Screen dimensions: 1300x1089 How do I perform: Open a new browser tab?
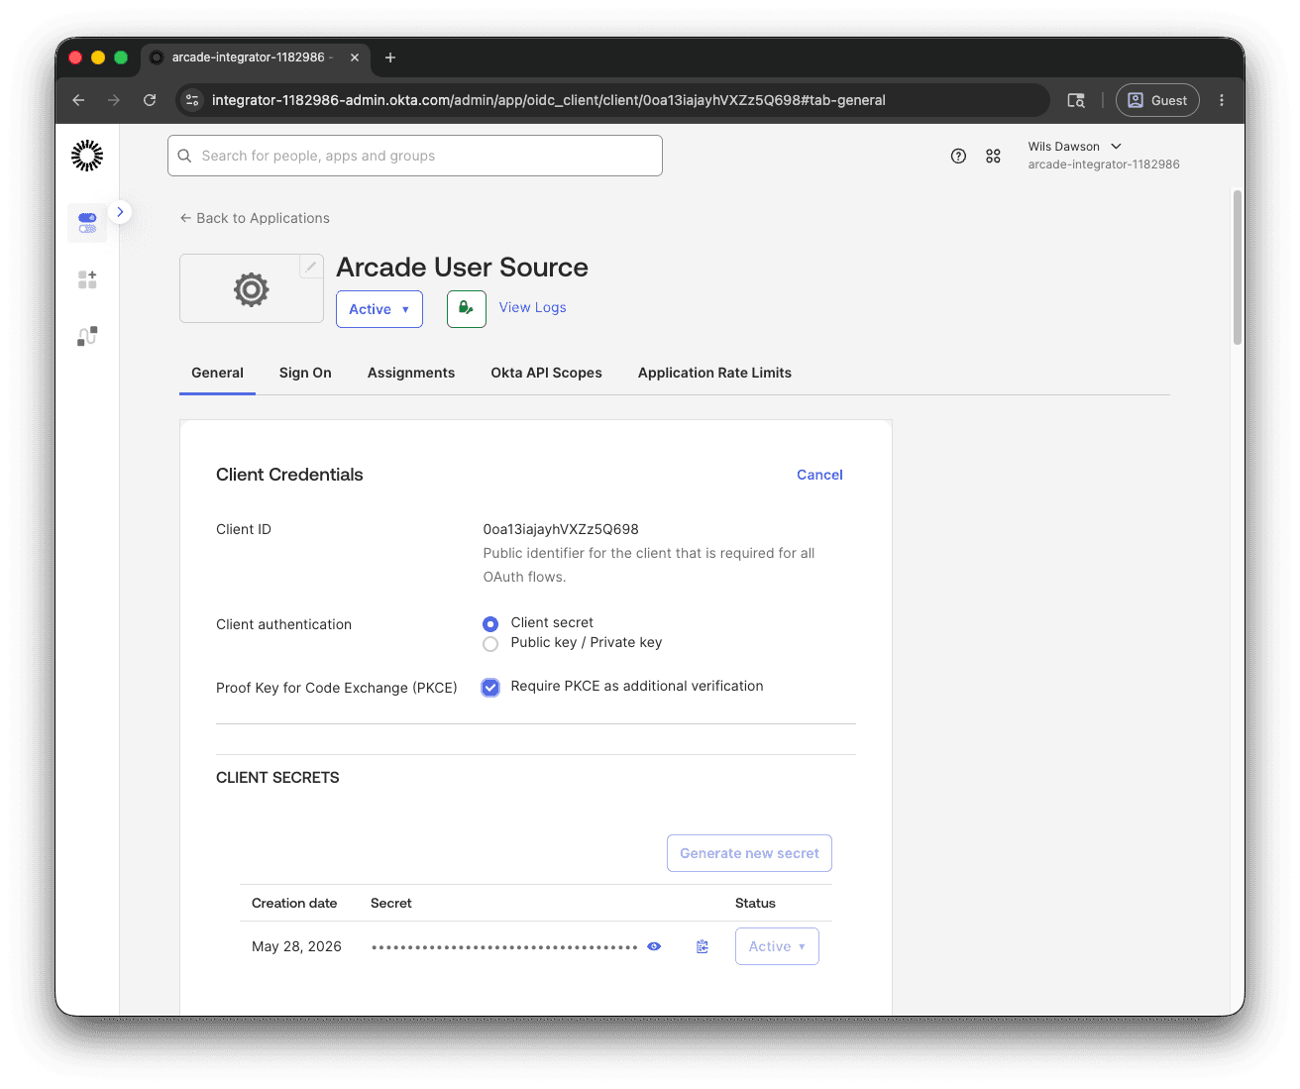390,57
